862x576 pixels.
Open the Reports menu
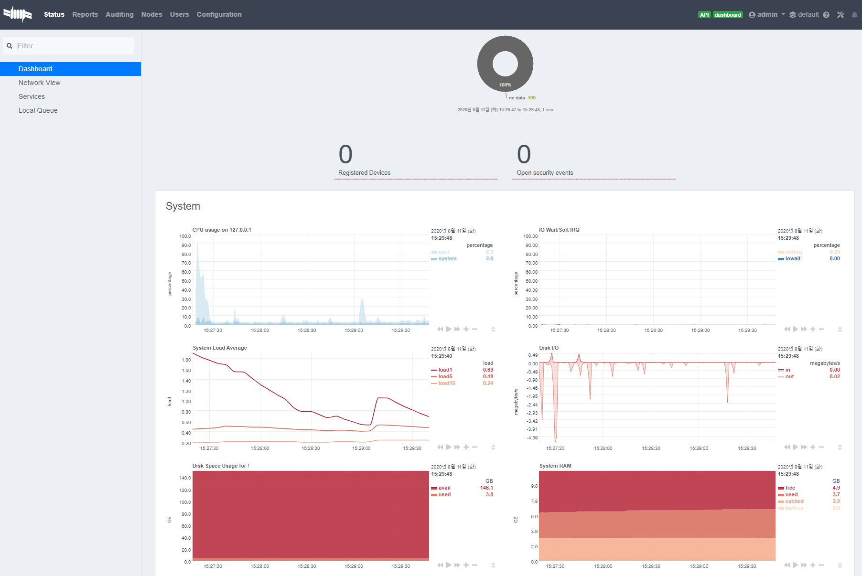coord(85,14)
